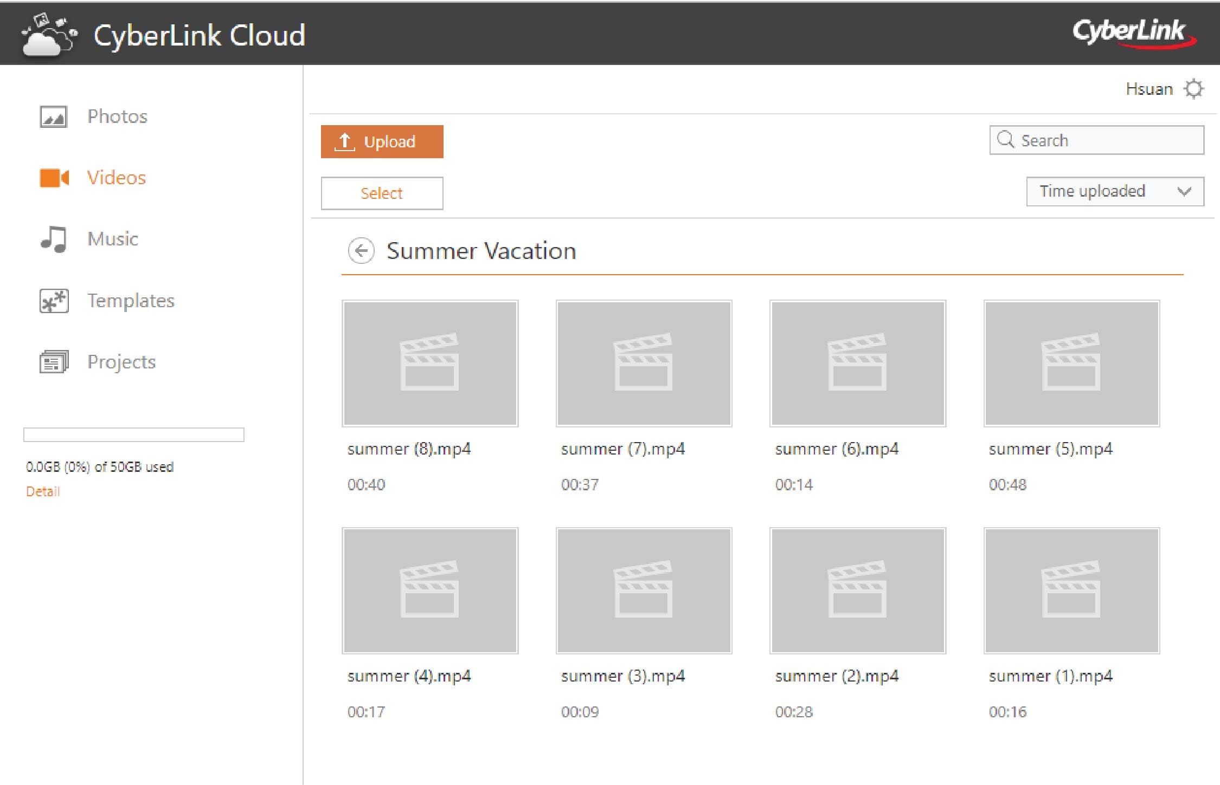The height and width of the screenshot is (785, 1220).
Task: Click the Hsuan account name
Action: (1149, 89)
